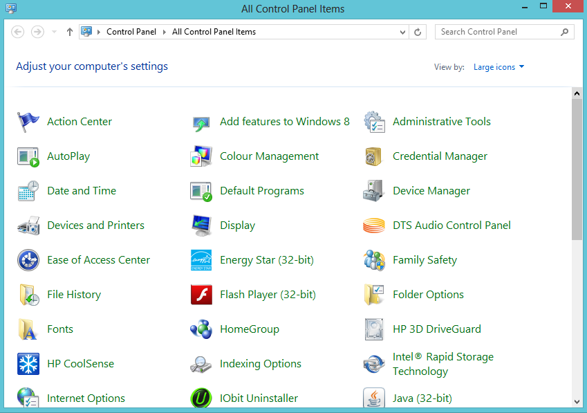Click the Default Programs icon

[201, 192]
